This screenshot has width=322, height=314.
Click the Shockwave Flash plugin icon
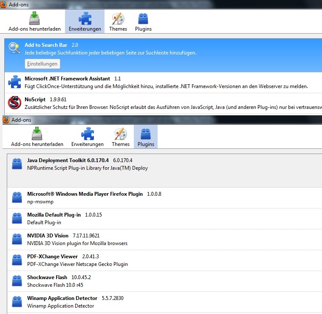point(17,281)
